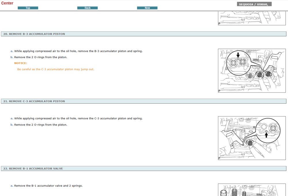Screen dimensions: 288x196
Task: Click the red Center title text
Action: click(7, 3)
